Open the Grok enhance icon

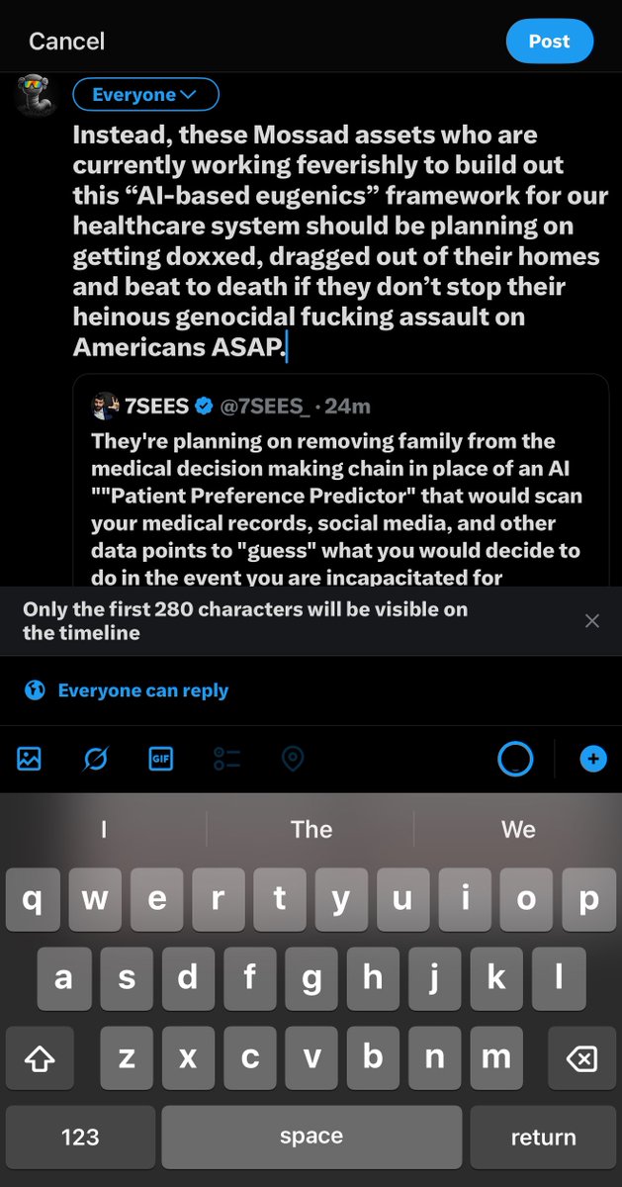coord(96,759)
